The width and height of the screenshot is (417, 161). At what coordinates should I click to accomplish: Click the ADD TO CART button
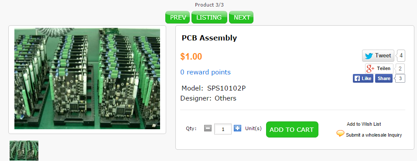coord(292,129)
